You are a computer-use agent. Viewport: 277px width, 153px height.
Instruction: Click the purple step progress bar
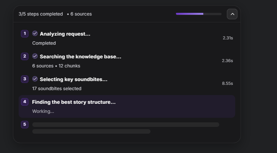pos(198,14)
